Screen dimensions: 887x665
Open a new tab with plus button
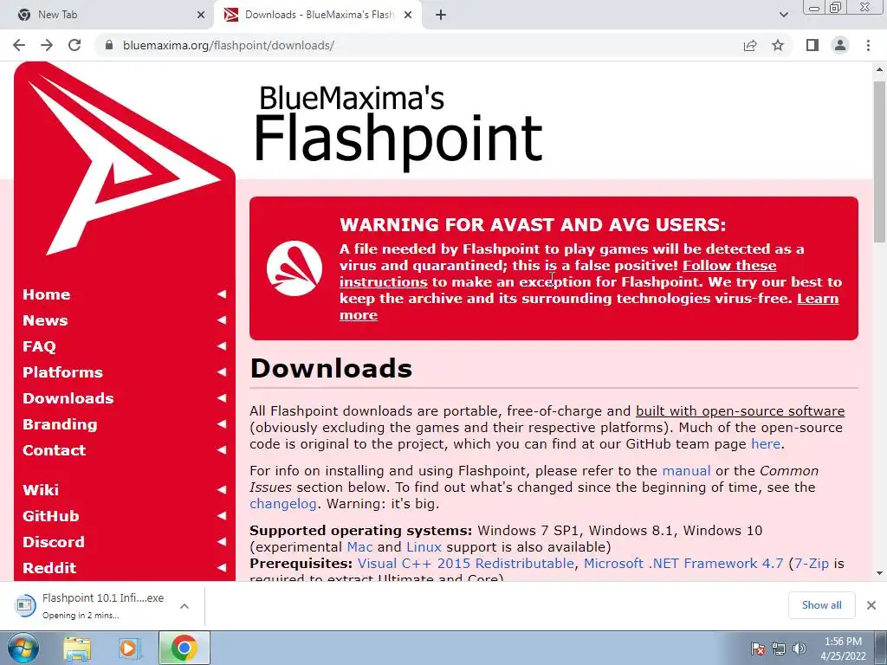coord(441,15)
